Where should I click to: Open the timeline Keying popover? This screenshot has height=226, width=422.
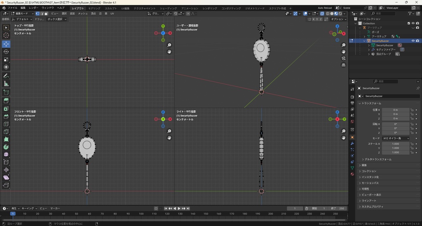(x=29, y=208)
